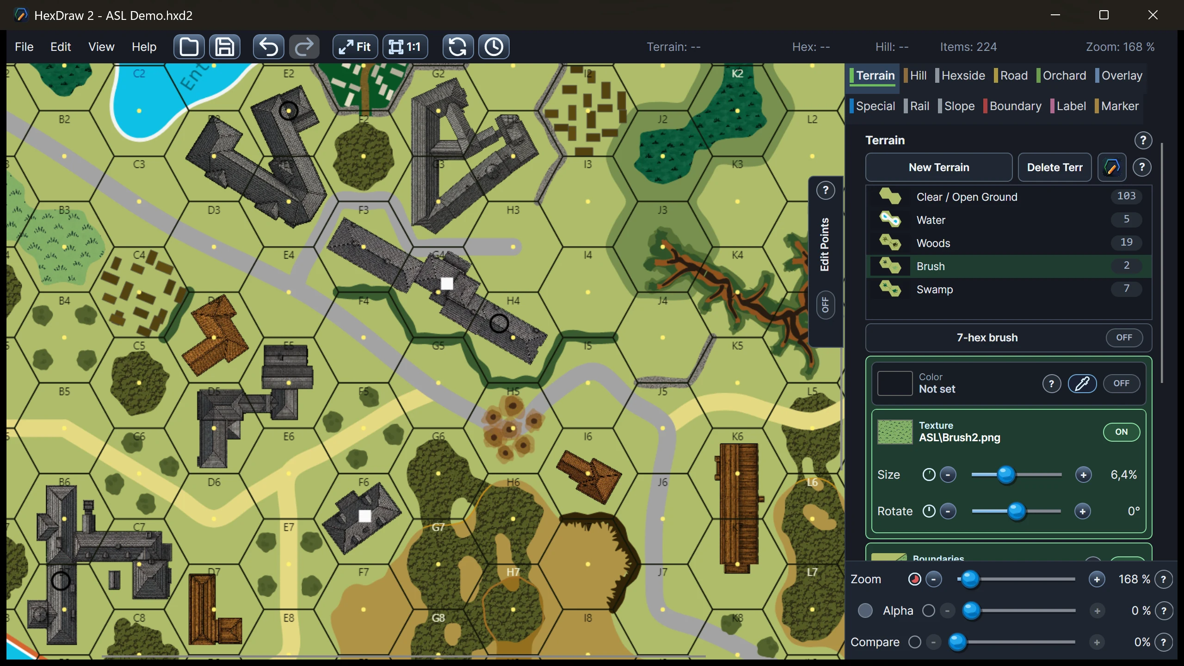Click the Zoom slider handle
Image resolution: width=1184 pixels, height=666 pixels.
(x=970, y=579)
